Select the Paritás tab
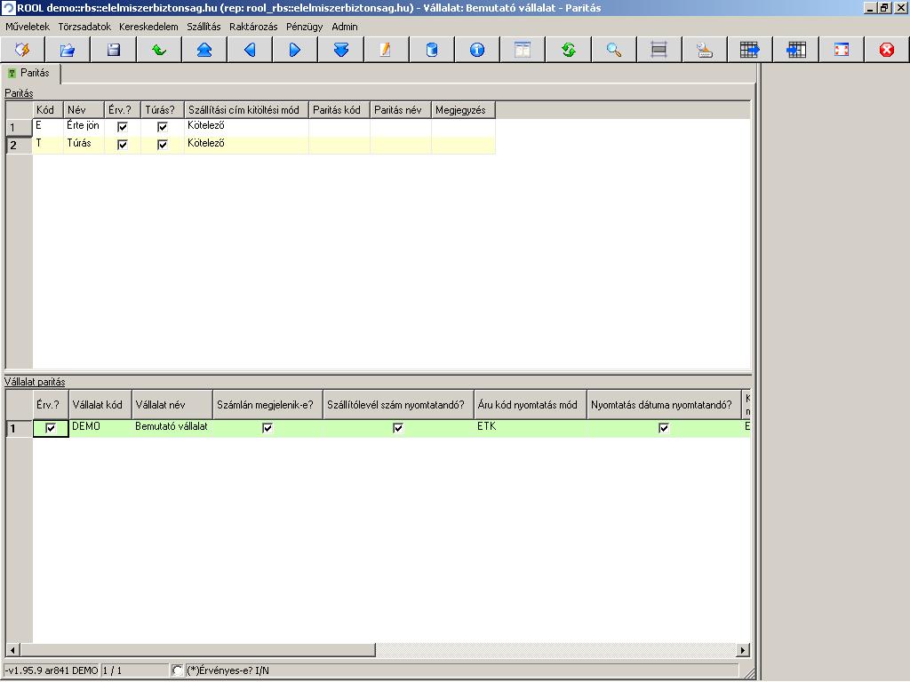Screen dimensions: 910x682 [30, 73]
